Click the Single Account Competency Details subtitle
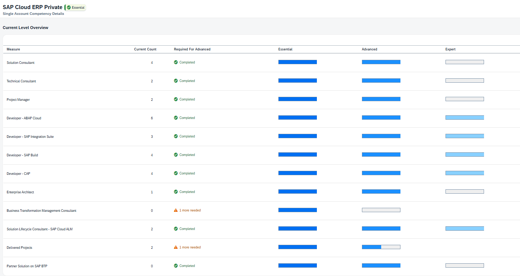This screenshot has height=276, width=520. coord(33,14)
